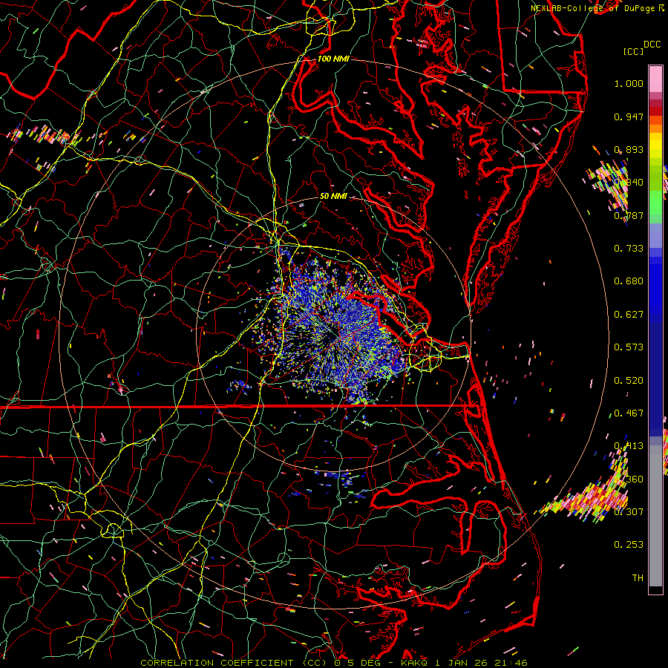The height and width of the screenshot is (668, 668).
Task: Click the 21:46 timestamp in the caption
Action: click(x=511, y=663)
